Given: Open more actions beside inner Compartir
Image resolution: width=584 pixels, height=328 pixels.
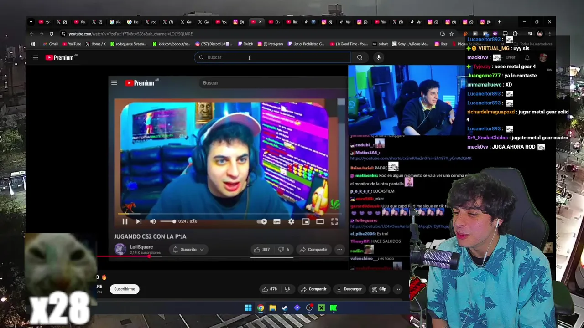Looking at the screenshot, I should click(x=339, y=250).
